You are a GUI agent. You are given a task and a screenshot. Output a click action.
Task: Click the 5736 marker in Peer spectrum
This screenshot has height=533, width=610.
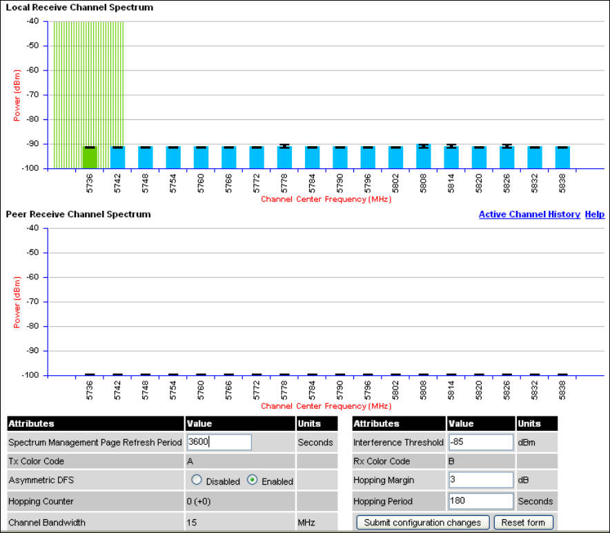90,375
